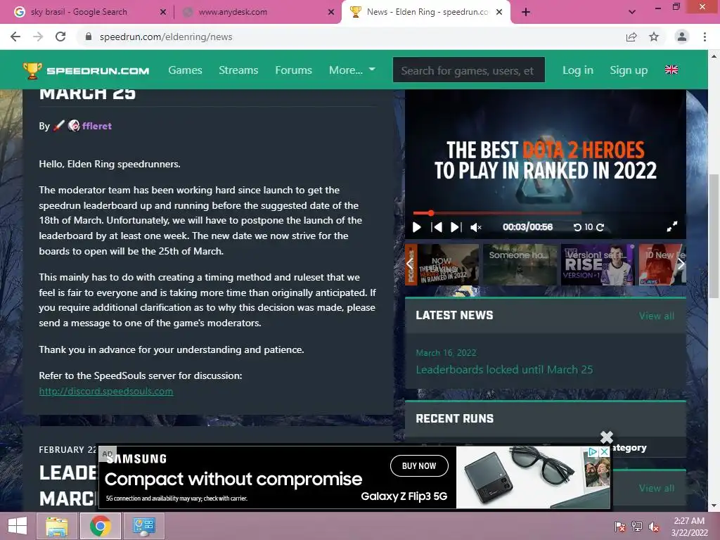Image resolution: width=720 pixels, height=540 pixels.
Task: Click the 'March 16, 2022' news date
Action: [446, 353]
